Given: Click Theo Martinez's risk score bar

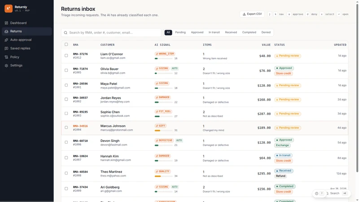Looking at the screenshot, I should [x=163, y=176].
